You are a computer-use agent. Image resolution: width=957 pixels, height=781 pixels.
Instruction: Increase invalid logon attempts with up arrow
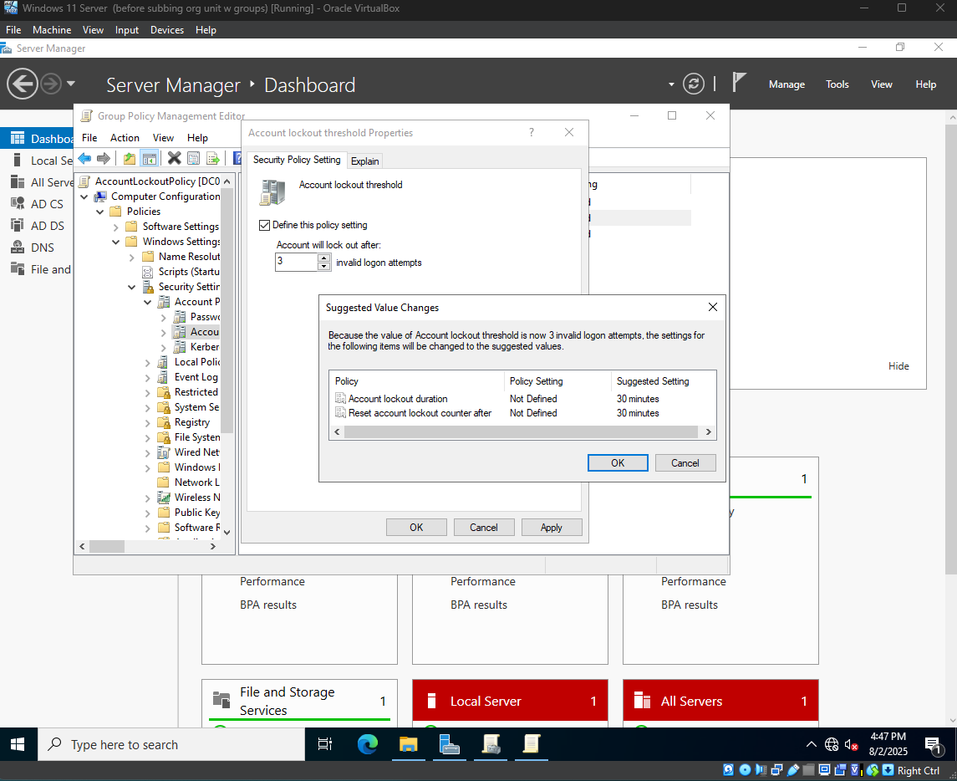click(324, 258)
